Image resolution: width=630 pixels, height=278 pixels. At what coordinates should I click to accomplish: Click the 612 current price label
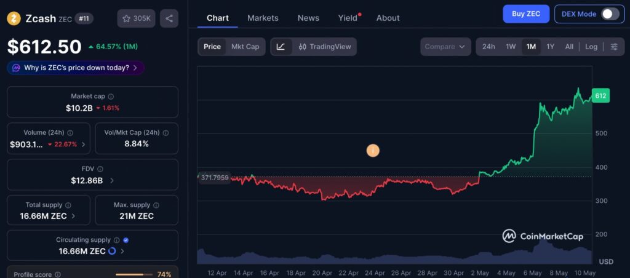(600, 95)
